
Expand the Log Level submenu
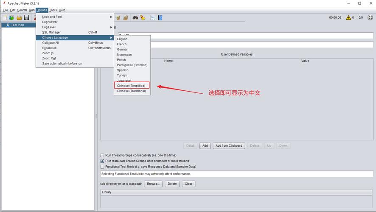pos(75,27)
